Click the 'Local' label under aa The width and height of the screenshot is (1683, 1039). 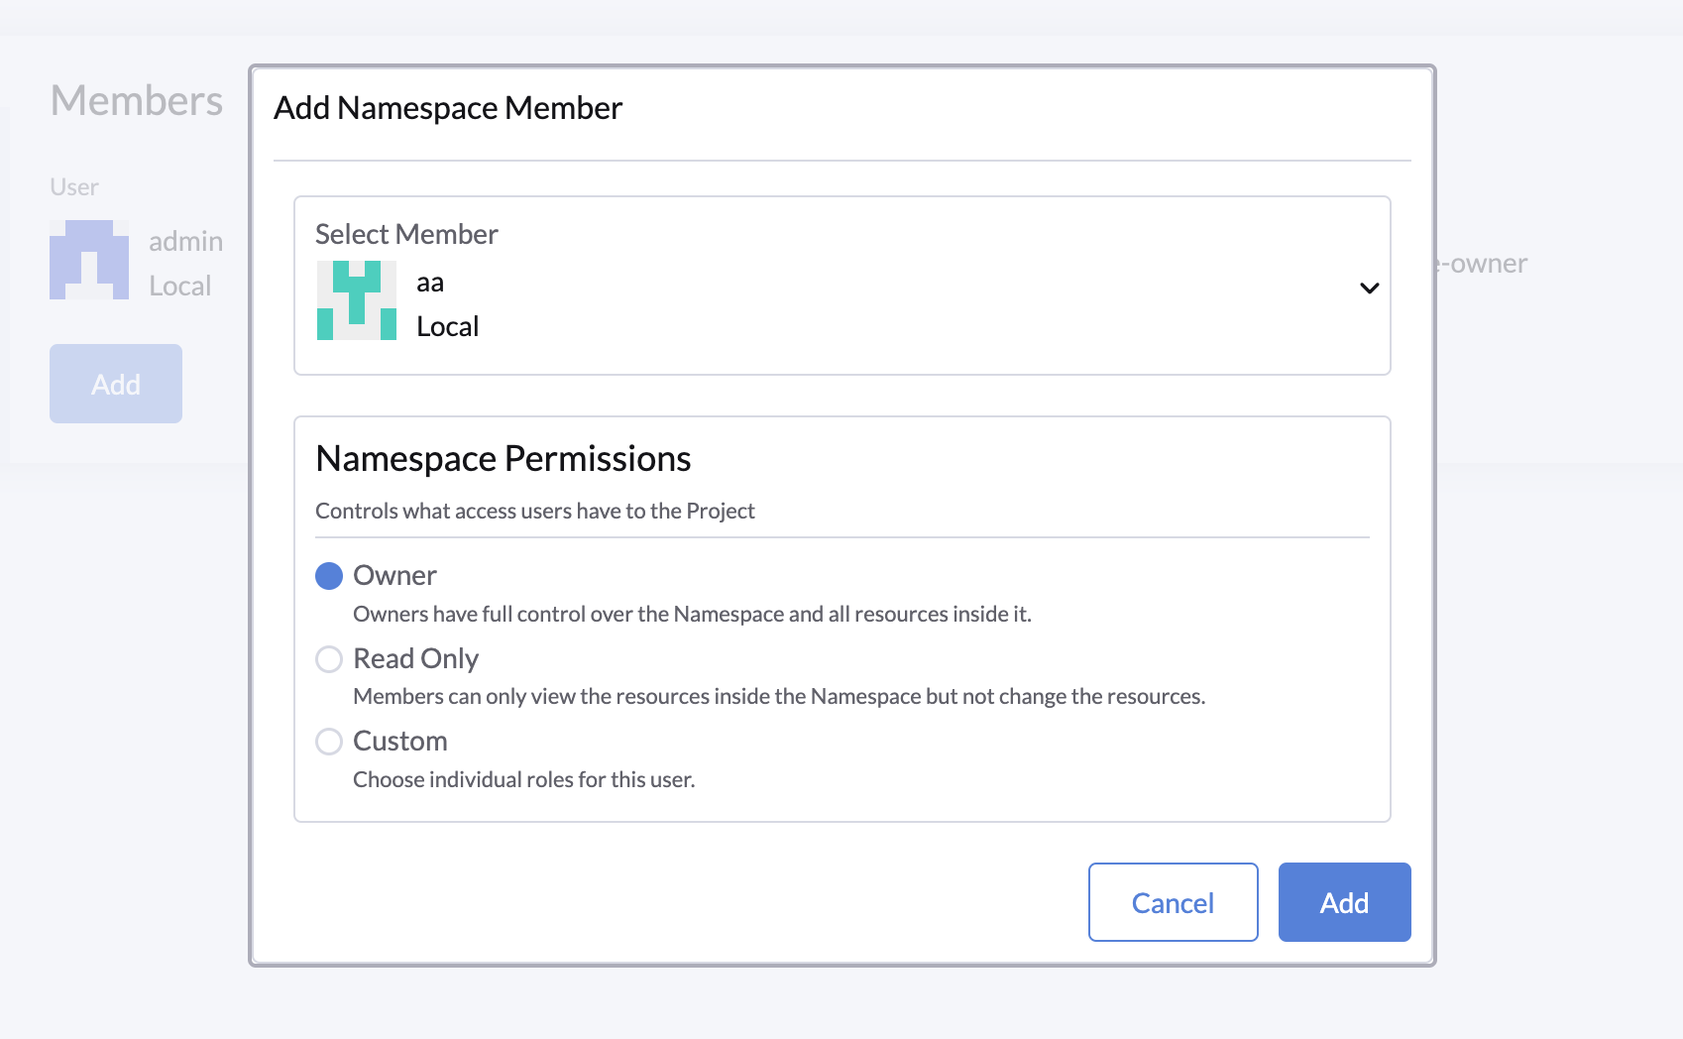pos(447,326)
